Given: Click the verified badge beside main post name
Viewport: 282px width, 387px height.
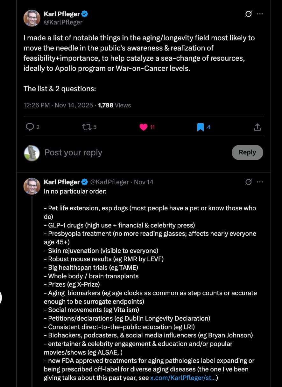Looking at the screenshot, I should pos(85,14).
